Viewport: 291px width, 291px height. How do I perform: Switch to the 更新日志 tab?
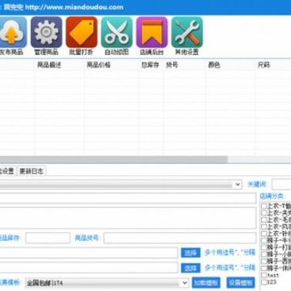(32, 171)
